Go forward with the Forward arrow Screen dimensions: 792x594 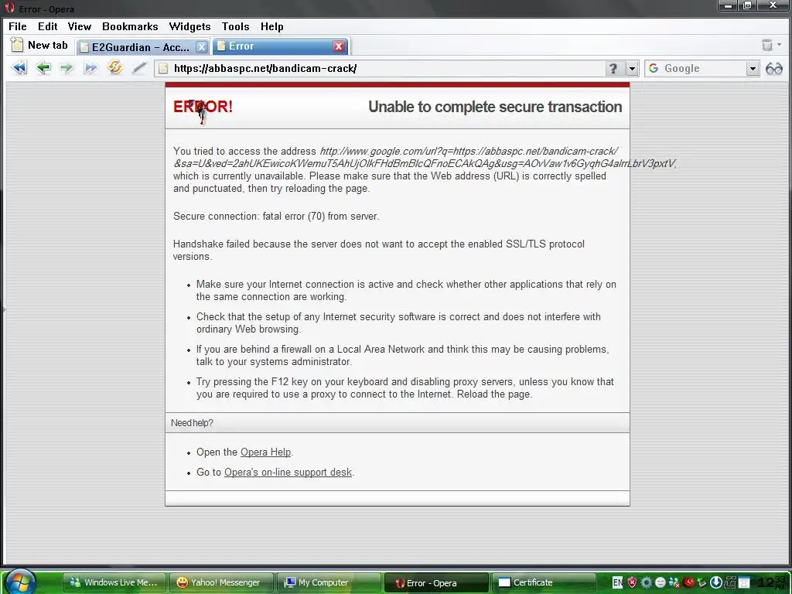[67, 68]
